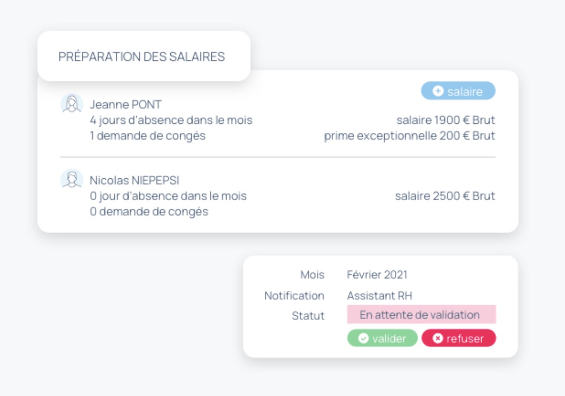Click the checkmark icon on valider
Image resolution: width=565 pixels, height=396 pixels.
363,339
